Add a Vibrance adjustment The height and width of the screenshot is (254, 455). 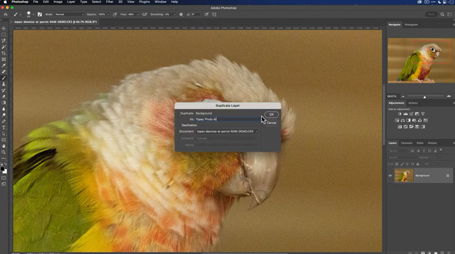[x=423, y=114]
